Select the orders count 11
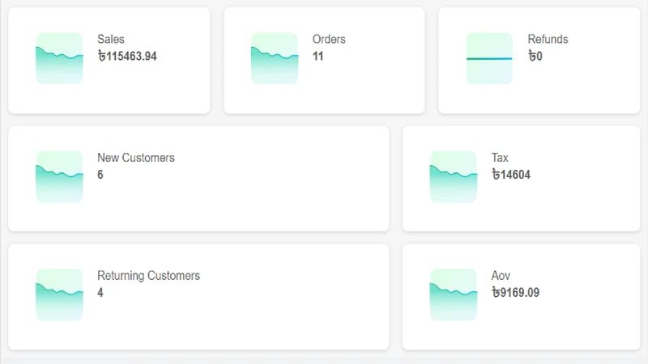648x364 pixels. (318, 56)
